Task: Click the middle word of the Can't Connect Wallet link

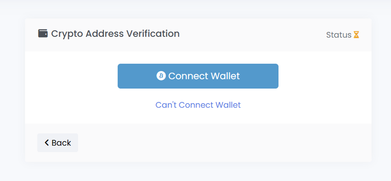Action: (196, 105)
